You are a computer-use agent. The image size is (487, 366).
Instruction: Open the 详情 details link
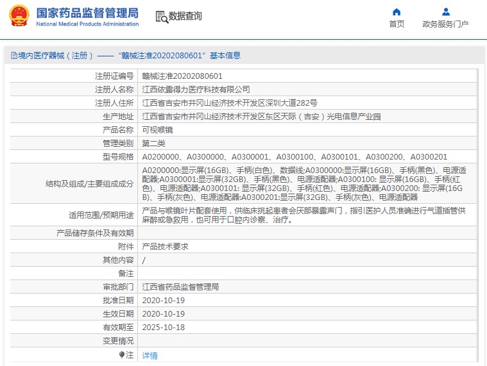tap(150, 355)
